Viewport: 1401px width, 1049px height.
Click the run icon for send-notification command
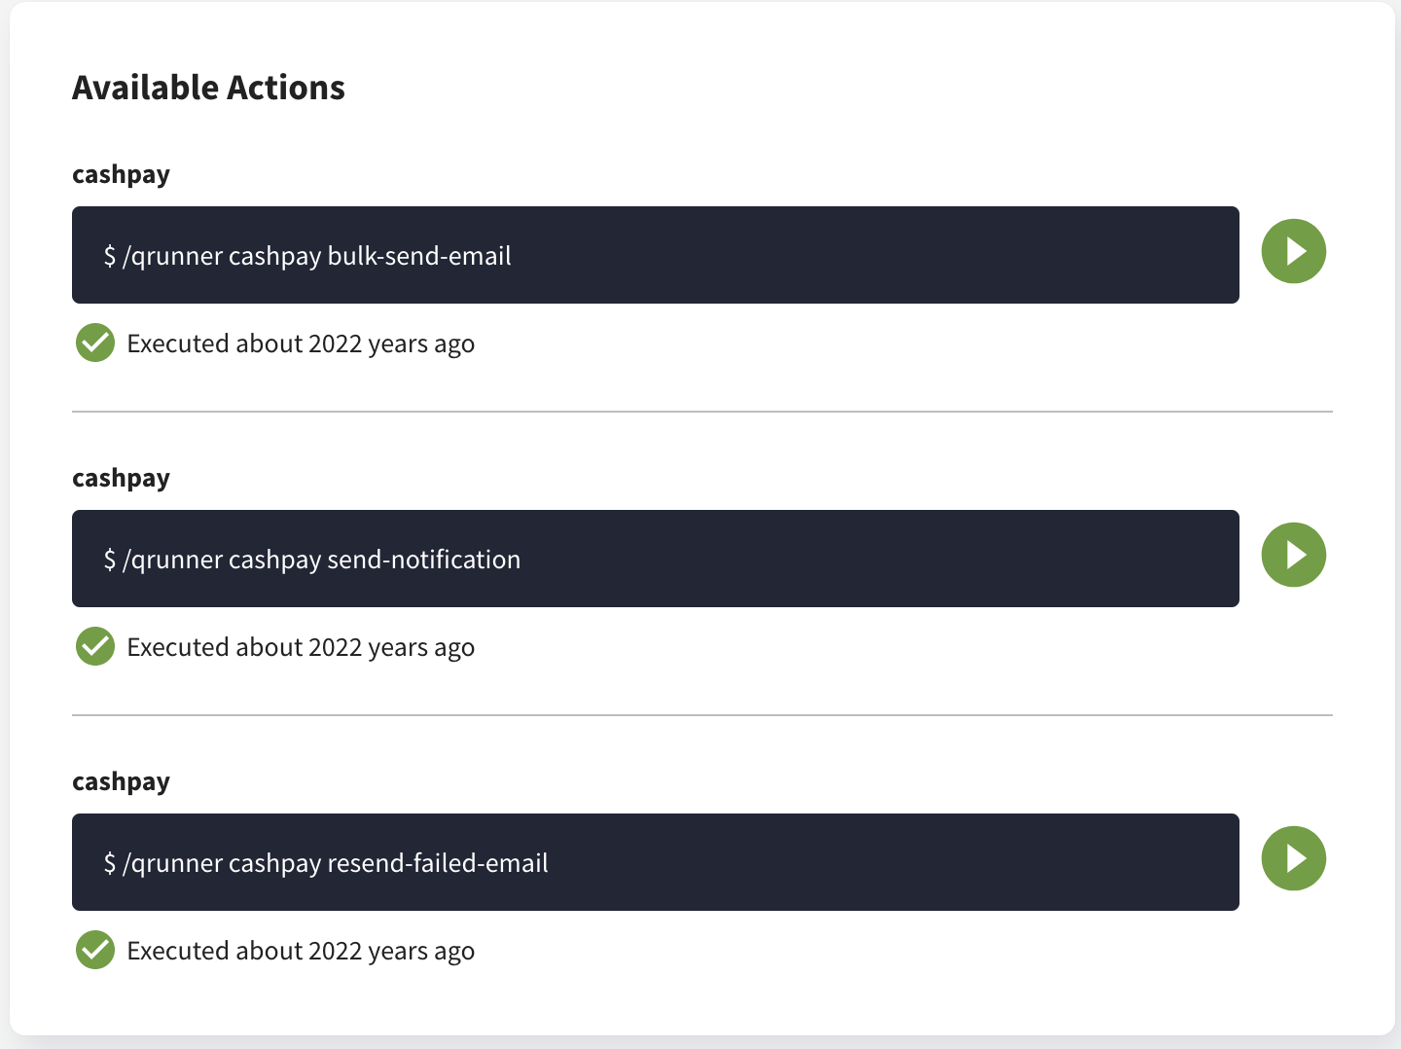tap(1294, 555)
